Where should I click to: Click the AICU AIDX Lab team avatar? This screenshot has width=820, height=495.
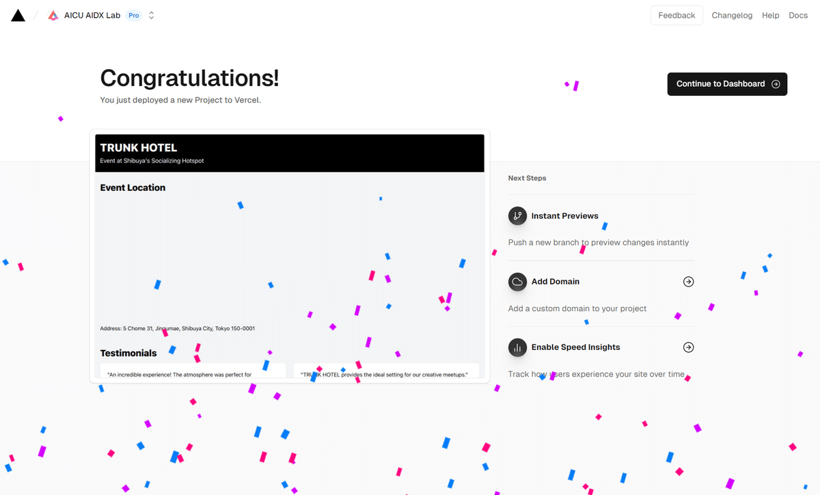53,15
